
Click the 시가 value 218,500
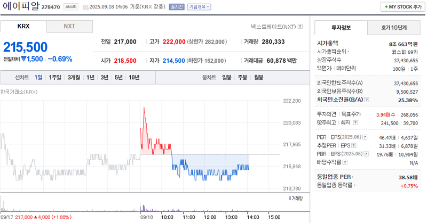point(125,61)
